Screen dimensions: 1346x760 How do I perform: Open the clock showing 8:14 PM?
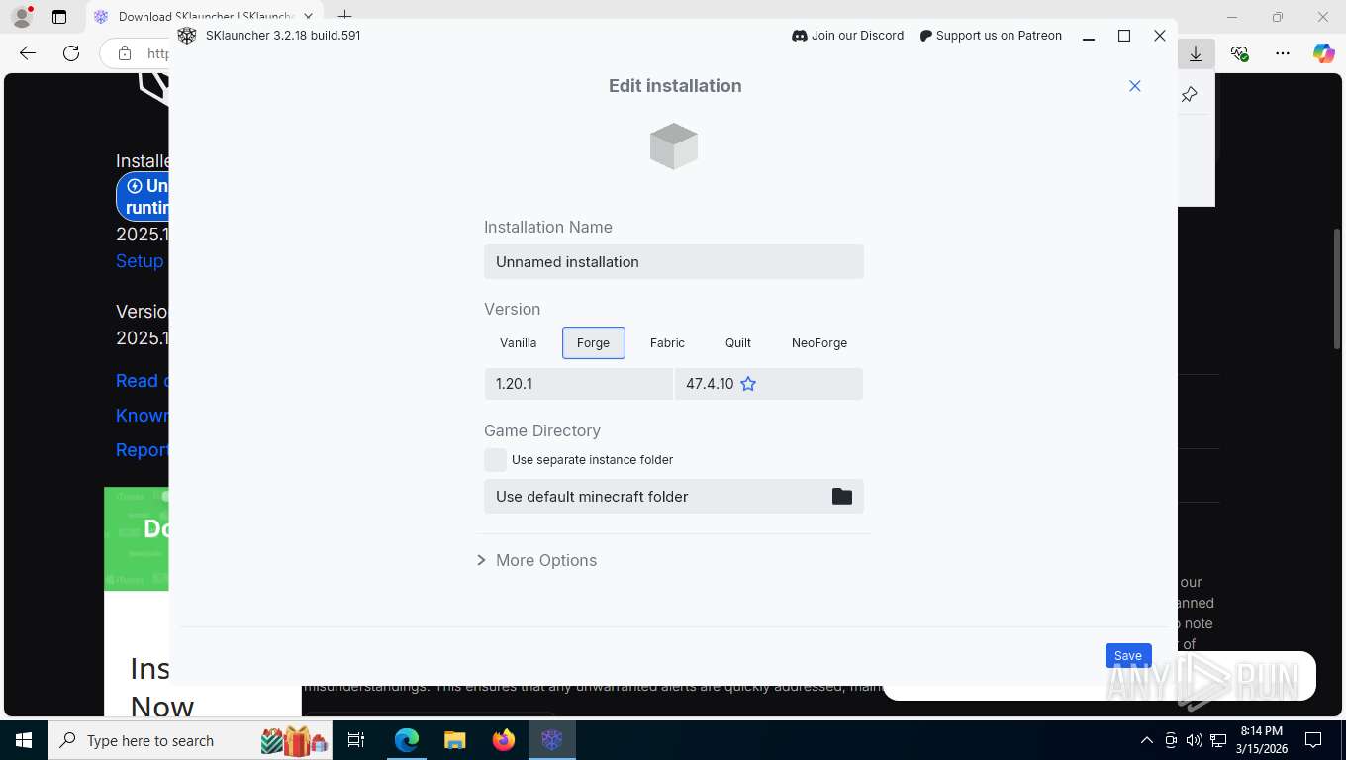point(1261,740)
